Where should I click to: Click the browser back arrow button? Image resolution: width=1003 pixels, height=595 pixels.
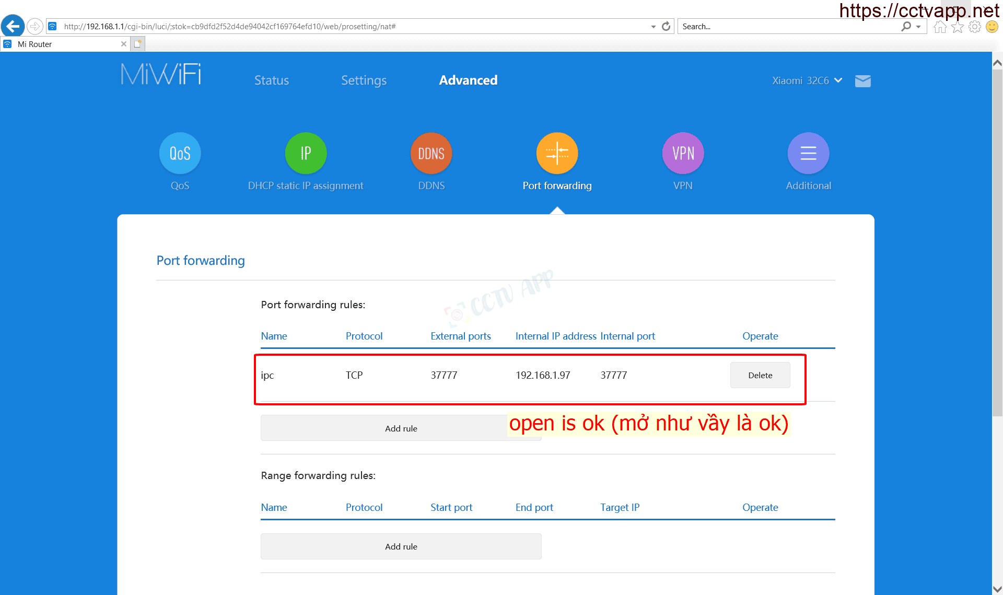13,26
